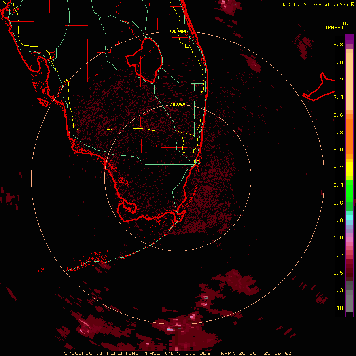Click the 50 NMI range ring label
Viewport: 356px width, 356px height.
pyautogui.click(x=178, y=104)
